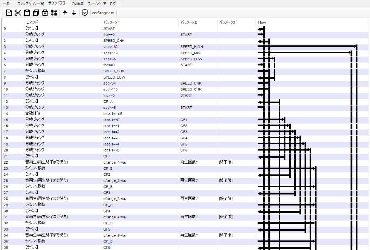
Task: Switch to the ファームウェア tab
Action: (97, 3)
